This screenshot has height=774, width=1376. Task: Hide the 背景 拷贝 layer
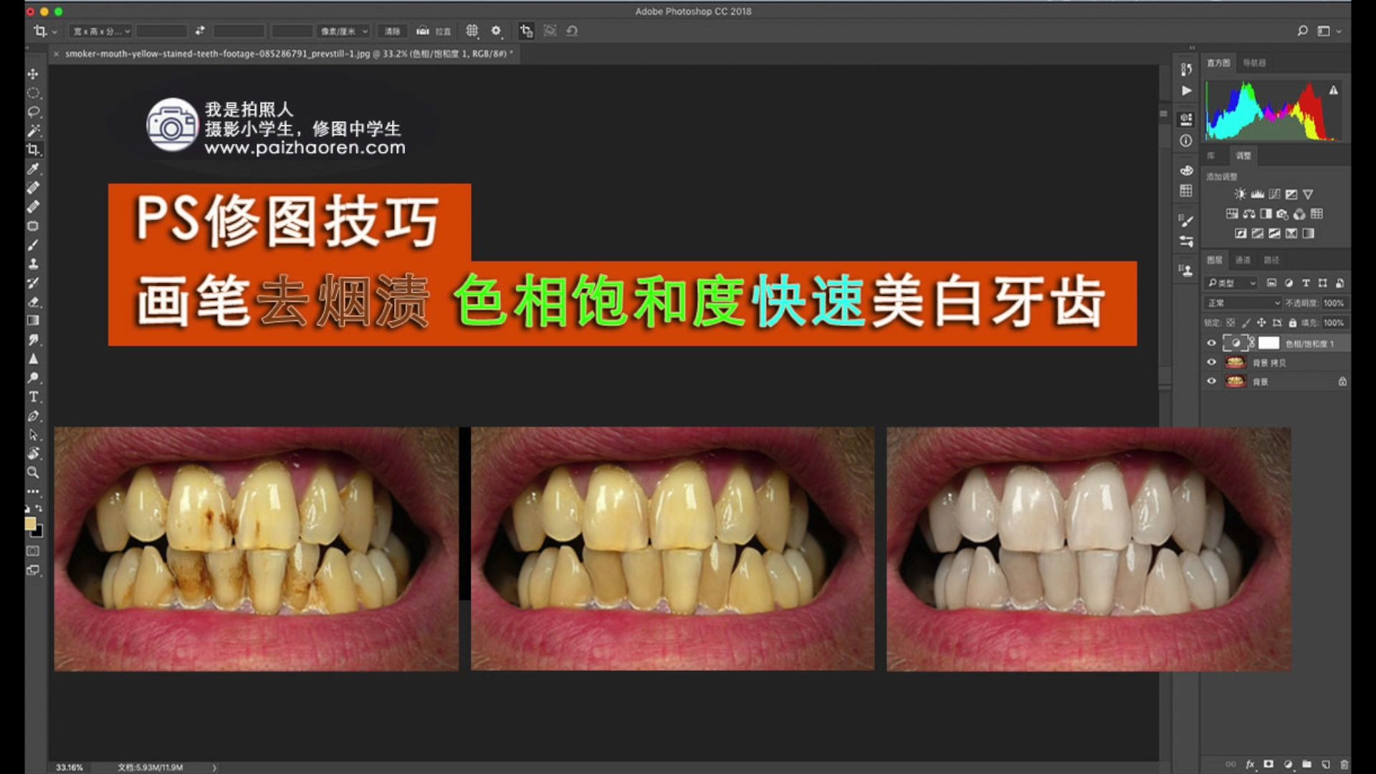pos(1212,362)
